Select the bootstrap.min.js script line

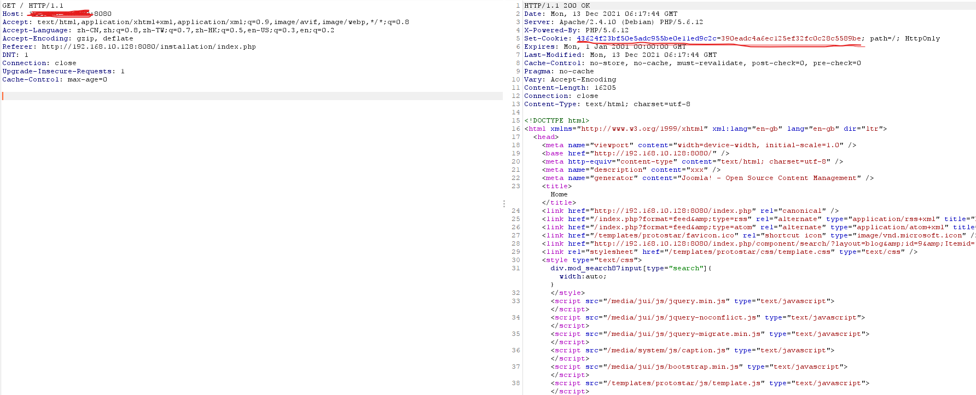click(x=699, y=367)
